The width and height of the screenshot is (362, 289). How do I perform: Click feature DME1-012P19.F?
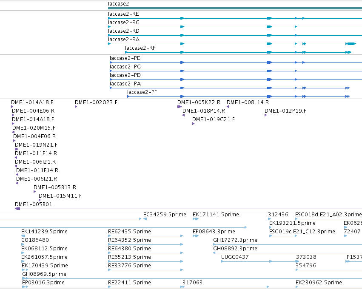pos(285,111)
